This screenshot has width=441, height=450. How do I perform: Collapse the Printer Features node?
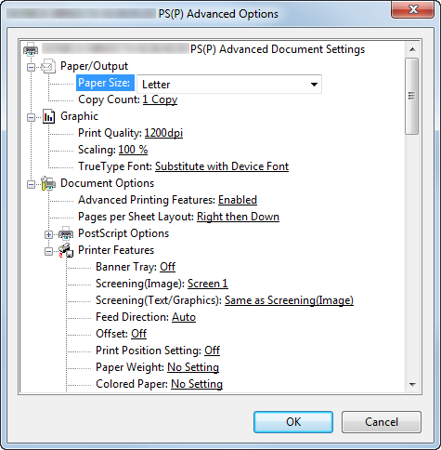tap(48, 251)
